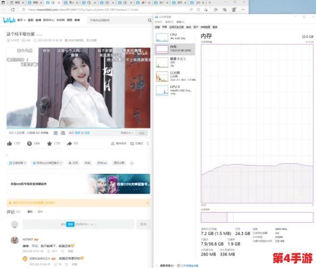Toggle danmaku settings icon beside the switch
Screen dimensions: 316x268
point(63,133)
